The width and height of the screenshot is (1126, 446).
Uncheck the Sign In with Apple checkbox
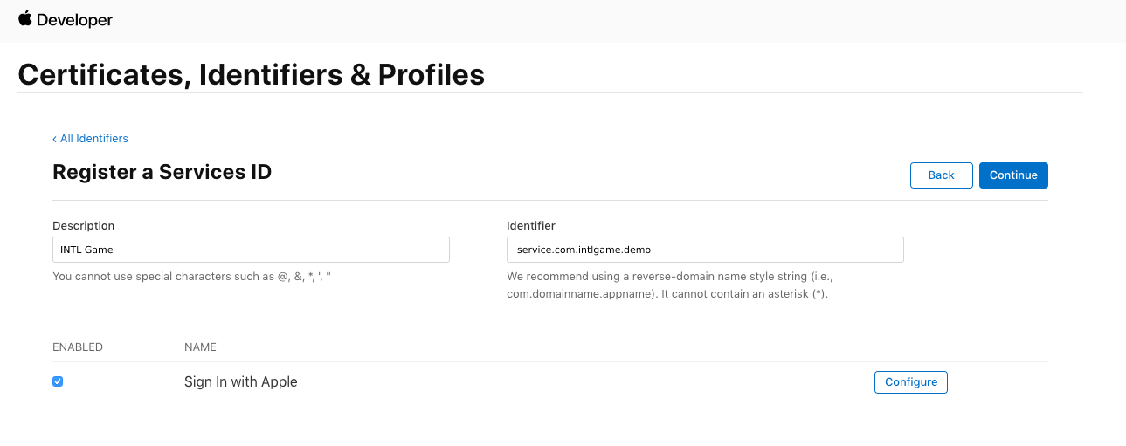point(58,381)
